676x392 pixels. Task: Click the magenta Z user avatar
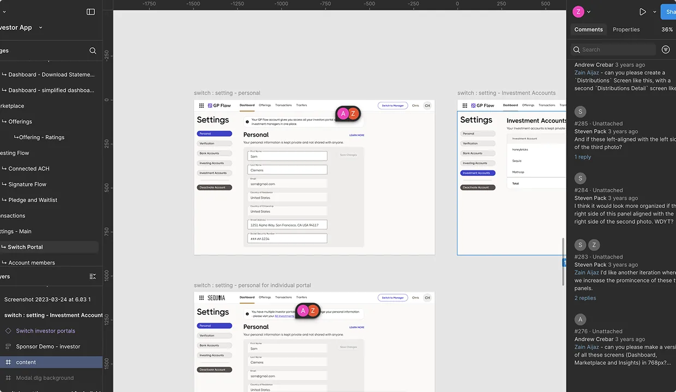click(x=578, y=11)
